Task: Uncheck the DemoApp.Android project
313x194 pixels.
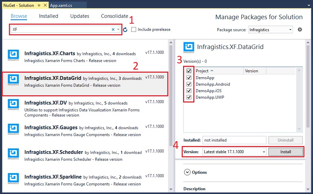Action: point(189,84)
